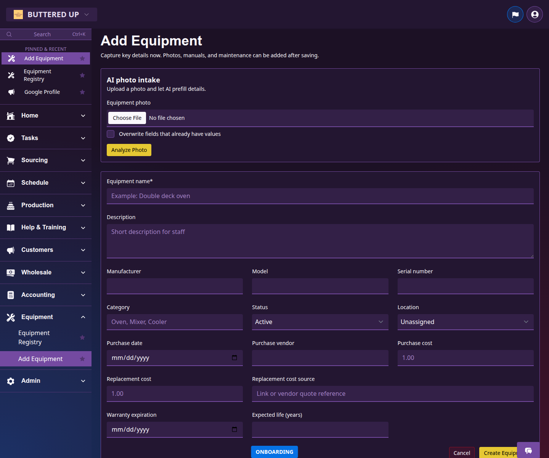Click the Analyze Photo button
This screenshot has height=458, width=549.
click(x=129, y=150)
